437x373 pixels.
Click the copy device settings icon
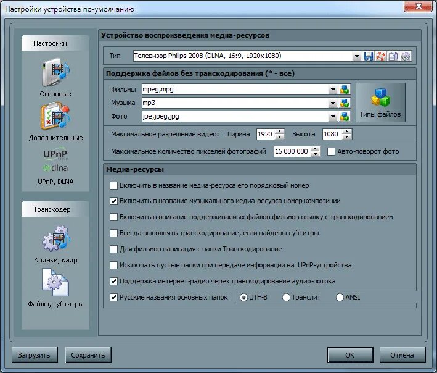point(393,56)
